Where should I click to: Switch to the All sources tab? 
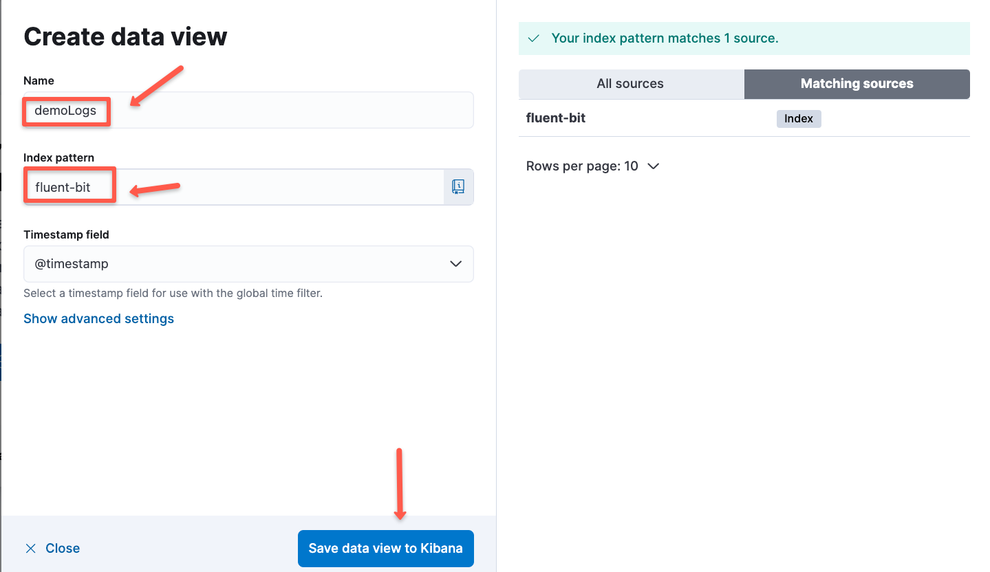pos(630,84)
